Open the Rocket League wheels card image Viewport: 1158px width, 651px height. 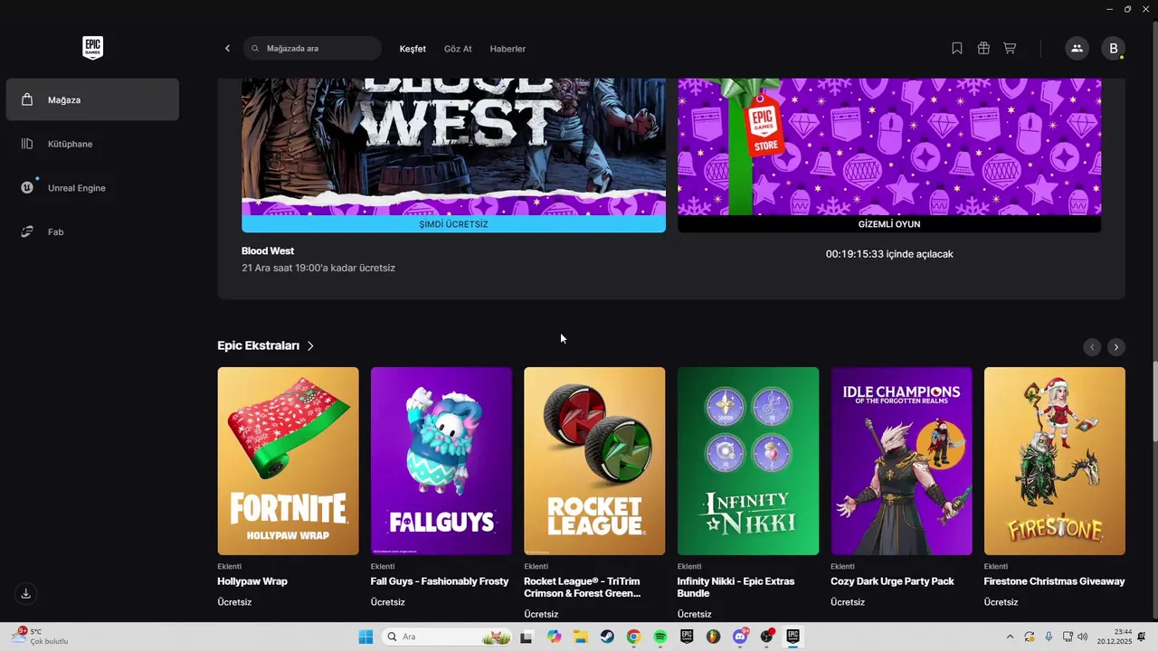pos(594,461)
